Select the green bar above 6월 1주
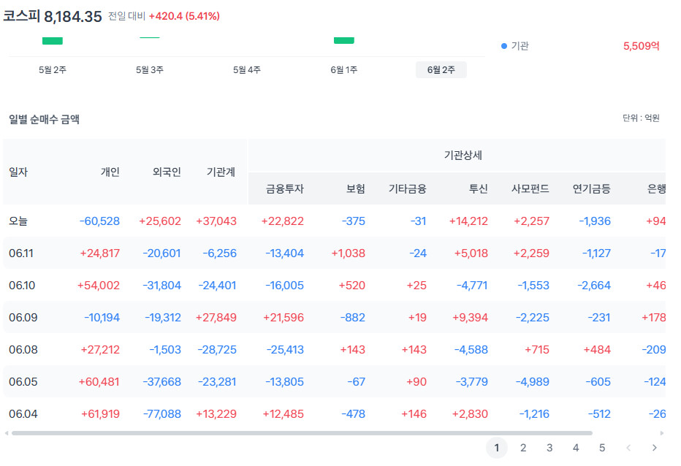681x466 pixels. pos(344,40)
